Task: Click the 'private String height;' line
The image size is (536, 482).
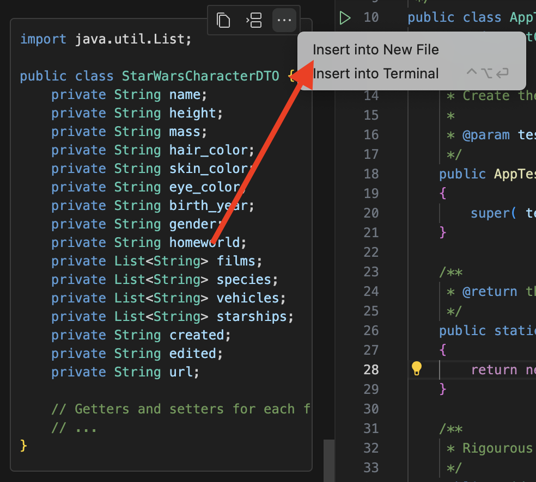Action: [137, 113]
